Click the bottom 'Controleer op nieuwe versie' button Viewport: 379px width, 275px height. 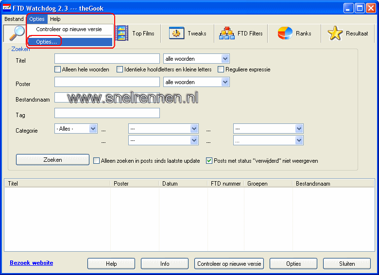click(x=229, y=264)
